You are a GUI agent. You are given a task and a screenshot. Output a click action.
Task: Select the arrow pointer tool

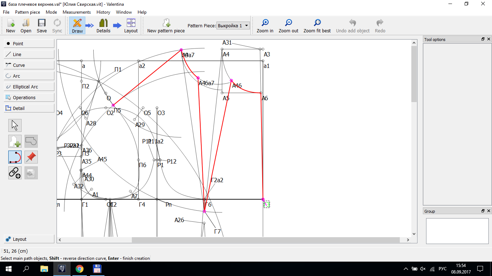click(15, 125)
